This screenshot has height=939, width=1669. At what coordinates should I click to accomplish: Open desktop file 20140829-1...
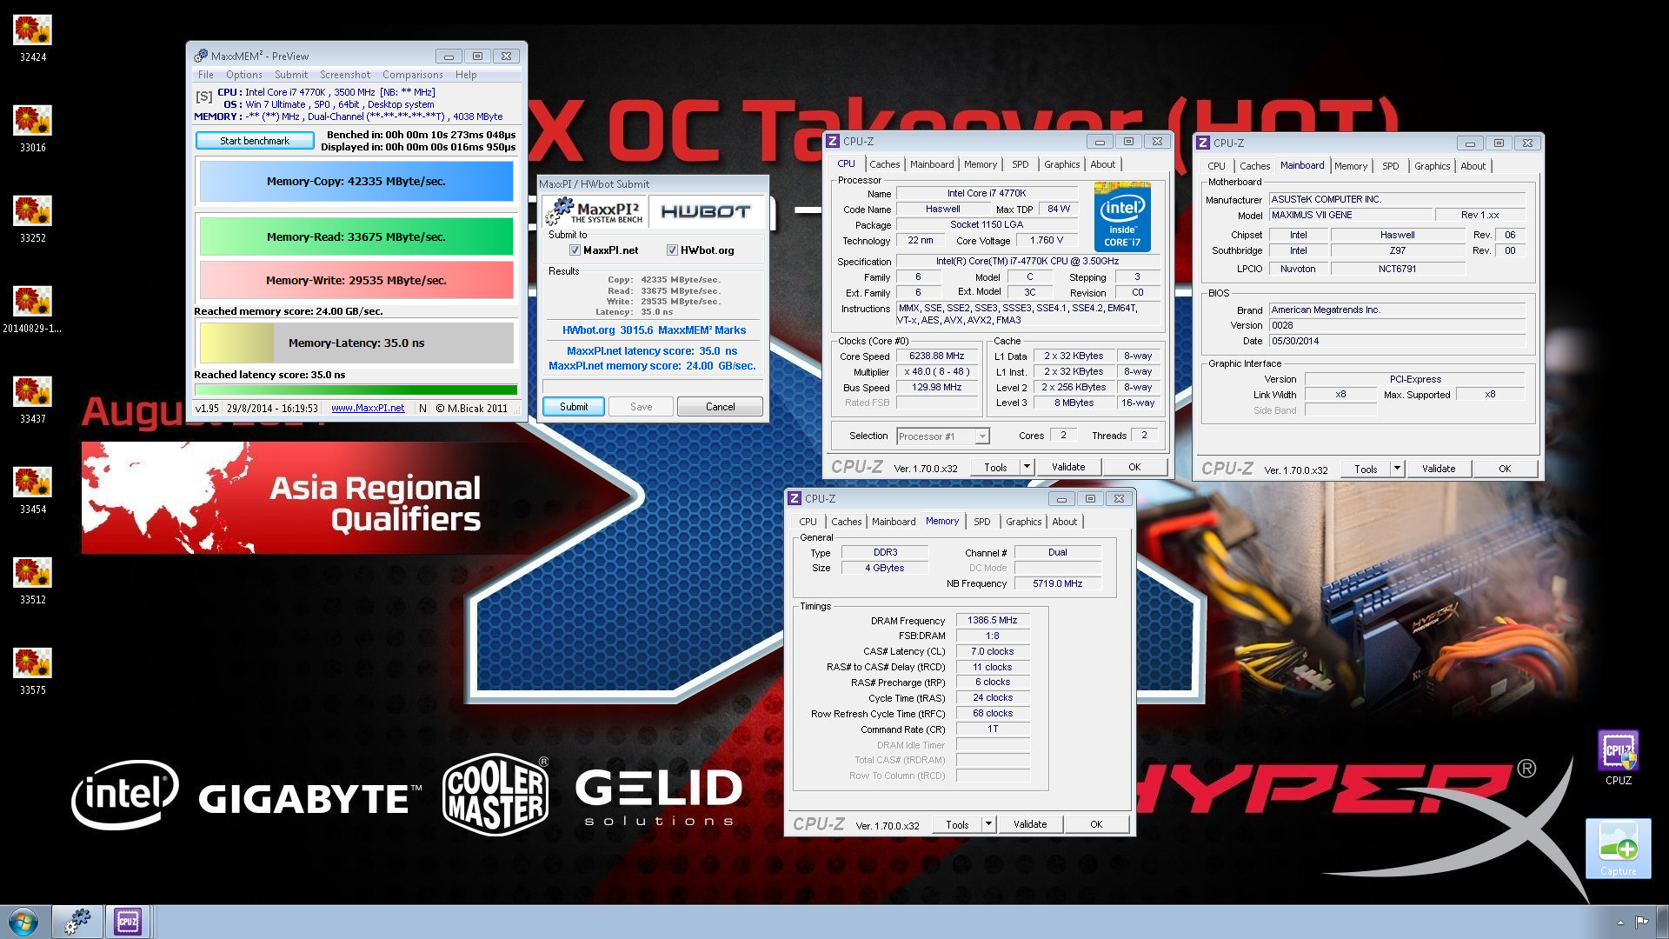coord(32,310)
